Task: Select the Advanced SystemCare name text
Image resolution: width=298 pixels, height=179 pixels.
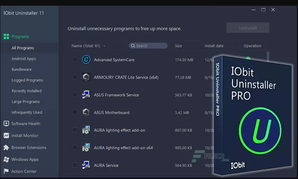Action: tap(114, 60)
